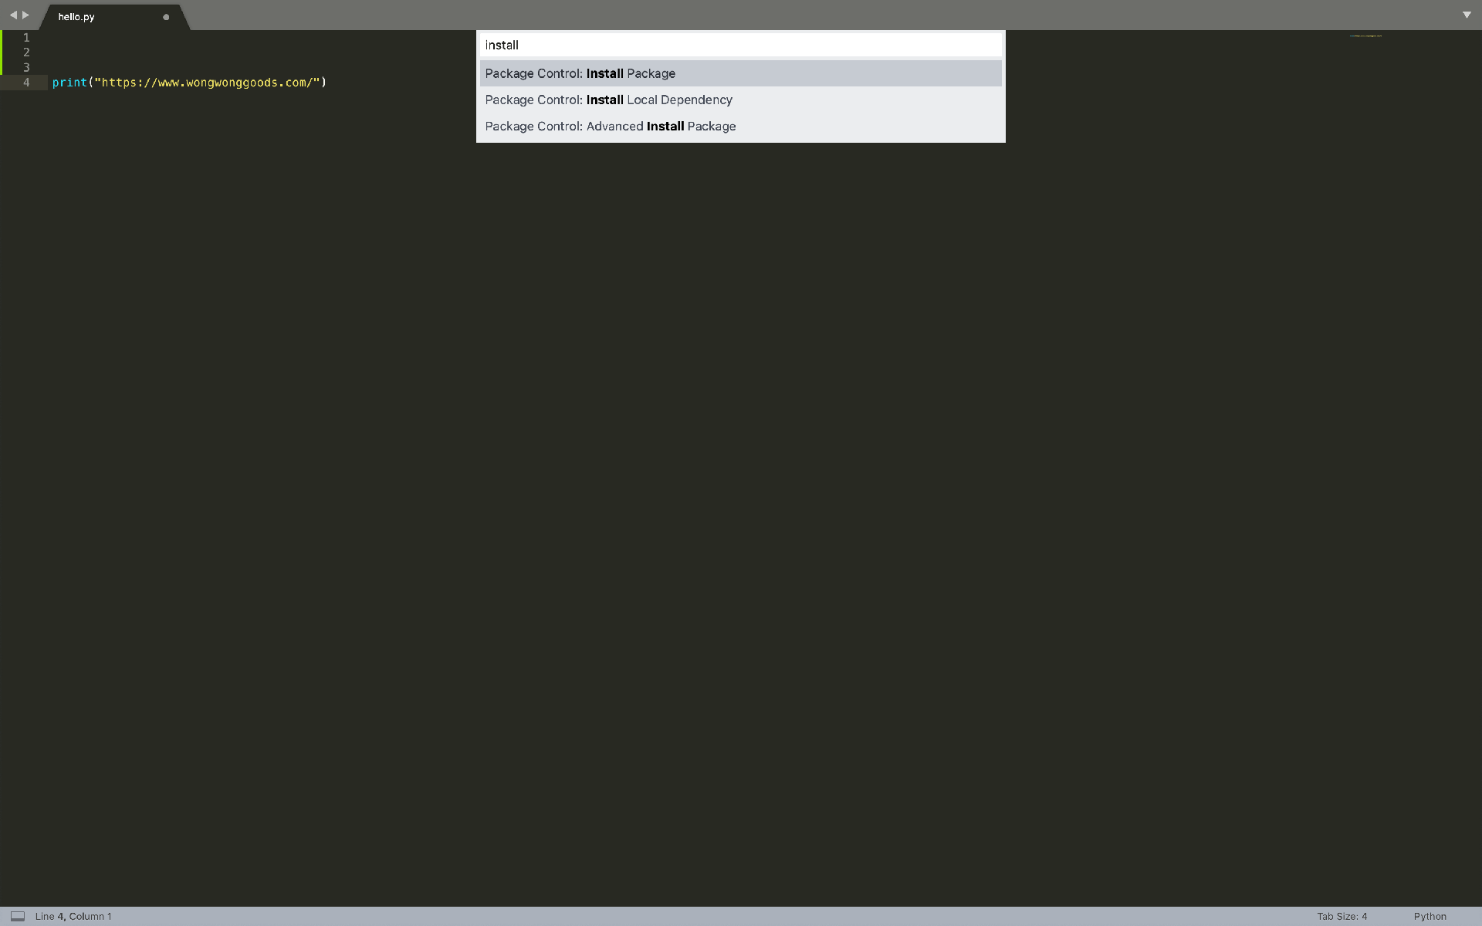The height and width of the screenshot is (926, 1482).
Task: Open the Tab Size: 4 menu
Action: click(x=1342, y=916)
